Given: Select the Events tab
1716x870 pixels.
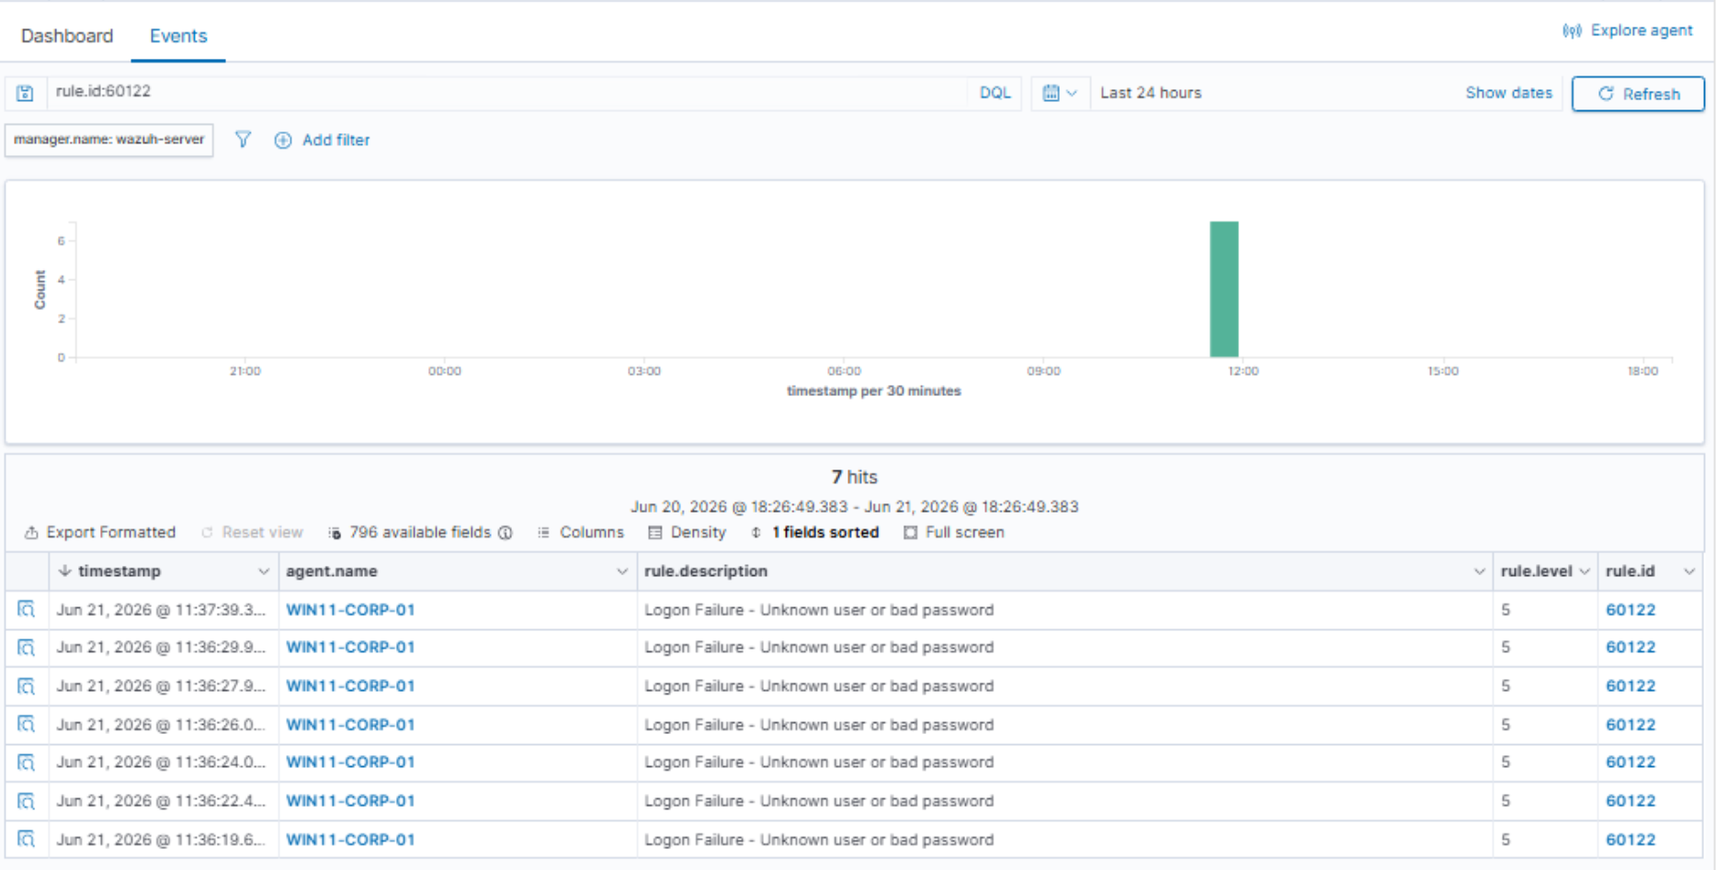Looking at the screenshot, I should [x=178, y=36].
